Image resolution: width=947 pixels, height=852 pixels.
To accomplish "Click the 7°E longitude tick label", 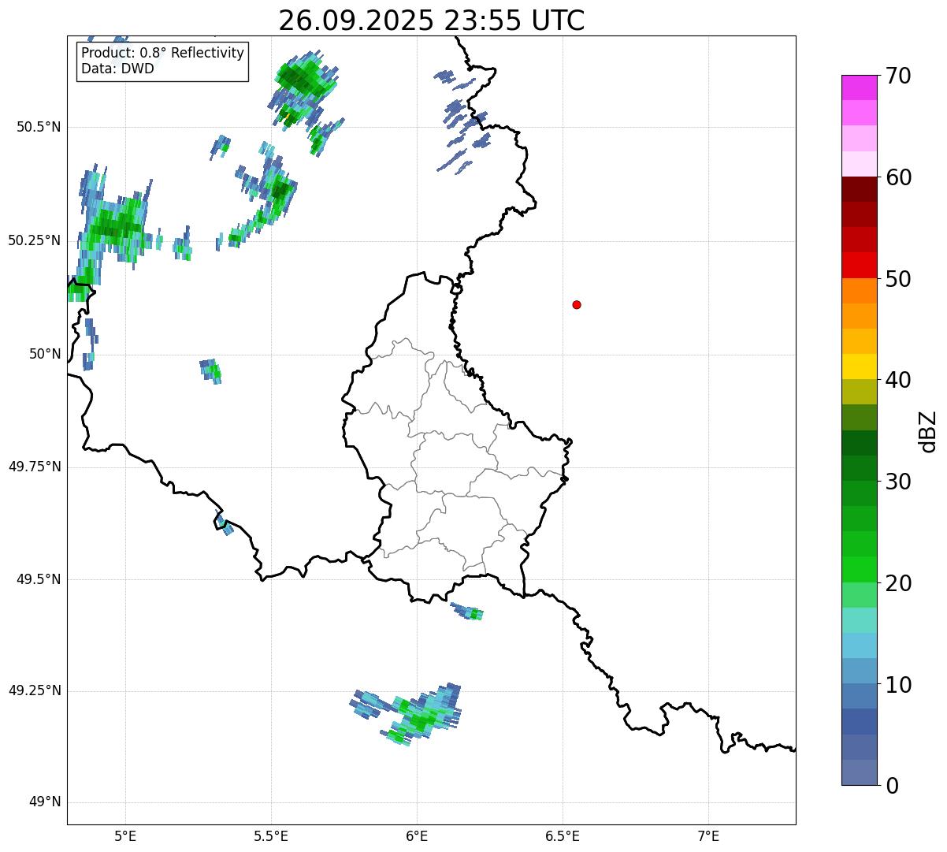I will pyautogui.click(x=708, y=835).
